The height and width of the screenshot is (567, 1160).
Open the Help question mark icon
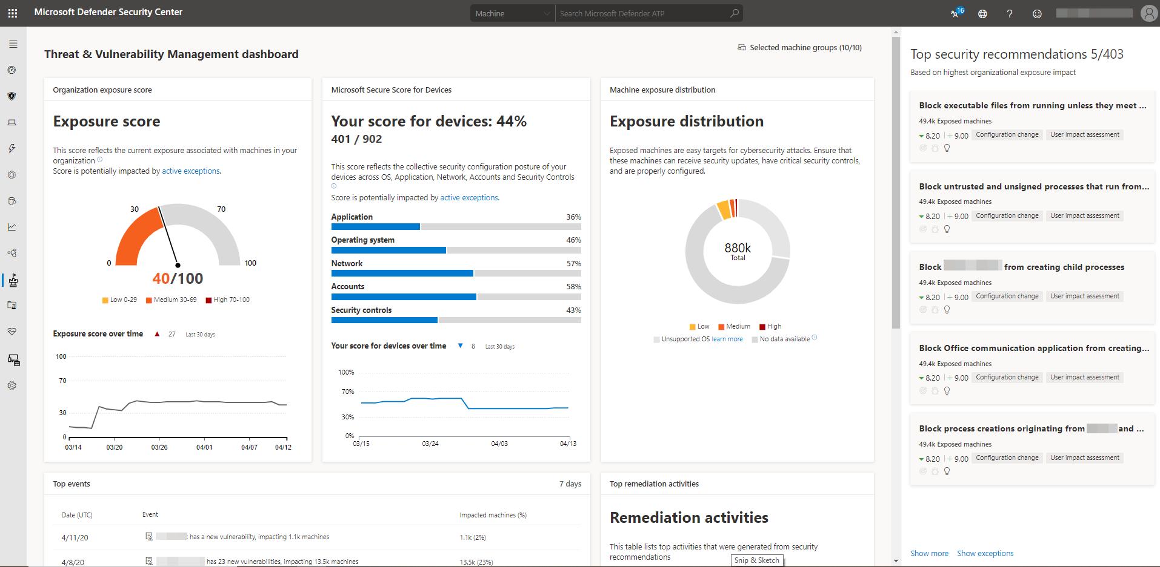[1010, 14]
